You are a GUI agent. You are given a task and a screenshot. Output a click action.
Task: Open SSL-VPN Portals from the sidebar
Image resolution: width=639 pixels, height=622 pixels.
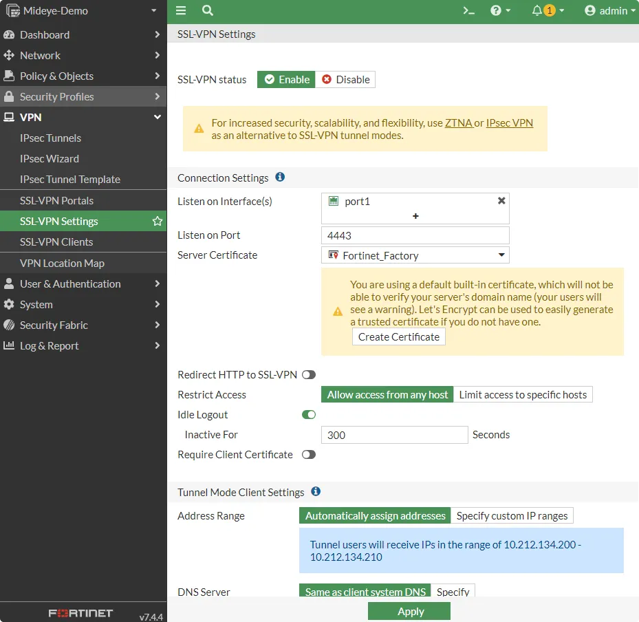(58, 200)
